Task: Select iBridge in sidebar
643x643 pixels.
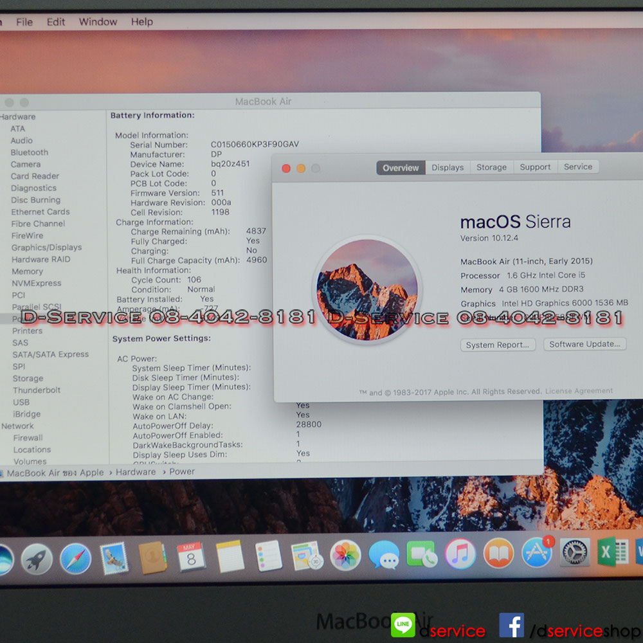Action: [26, 414]
